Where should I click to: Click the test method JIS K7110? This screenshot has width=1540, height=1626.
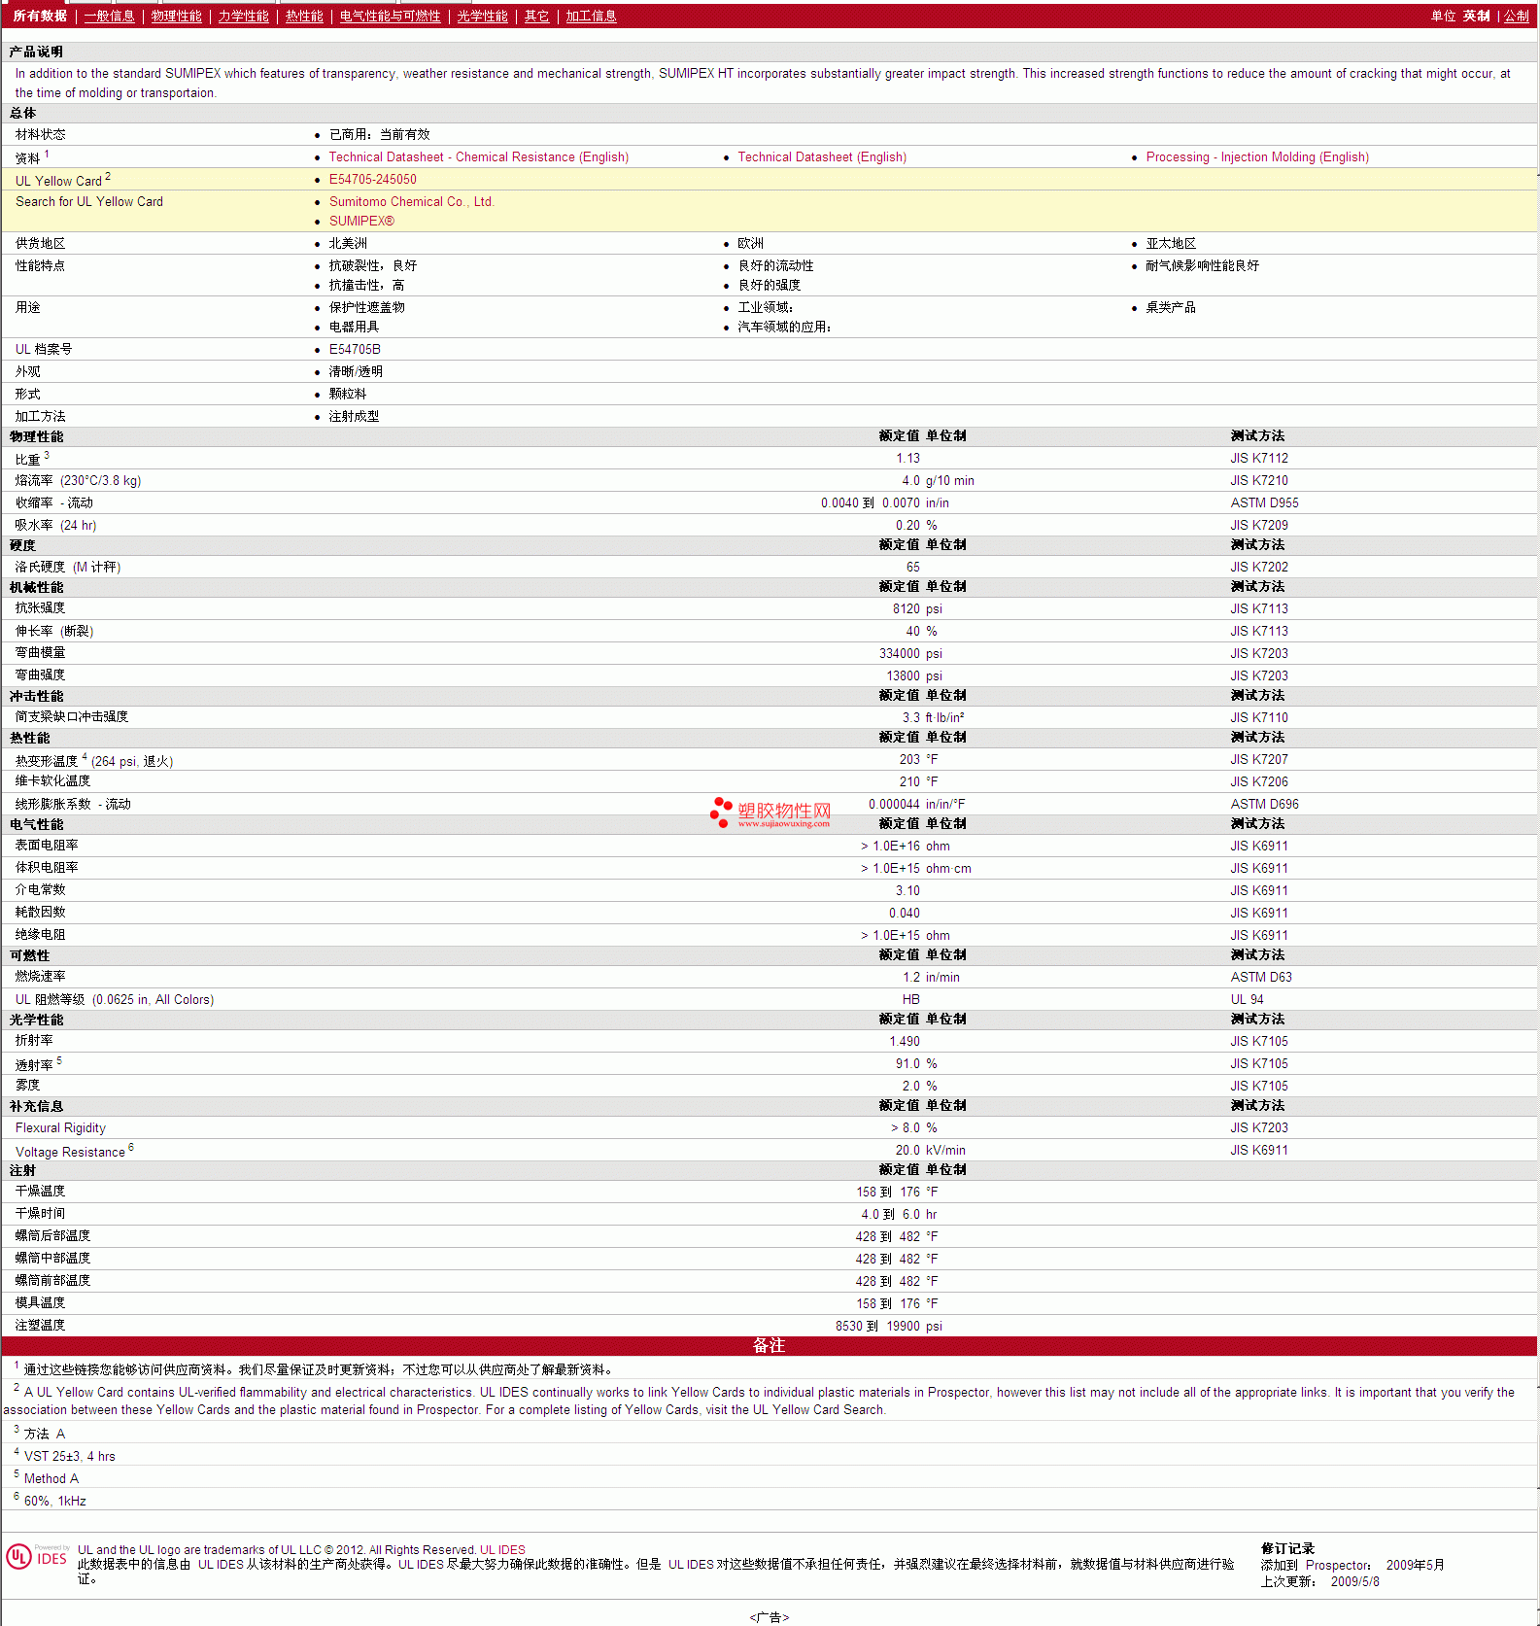[1259, 717]
